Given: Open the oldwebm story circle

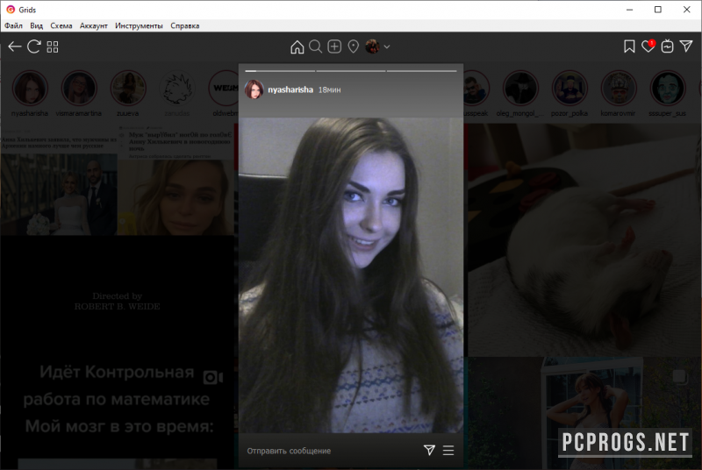Looking at the screenshot, I should [224, 88].
